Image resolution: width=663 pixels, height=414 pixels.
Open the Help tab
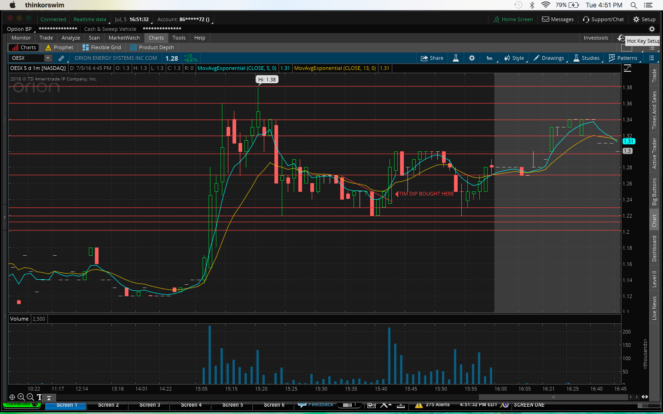click(200, 38)
